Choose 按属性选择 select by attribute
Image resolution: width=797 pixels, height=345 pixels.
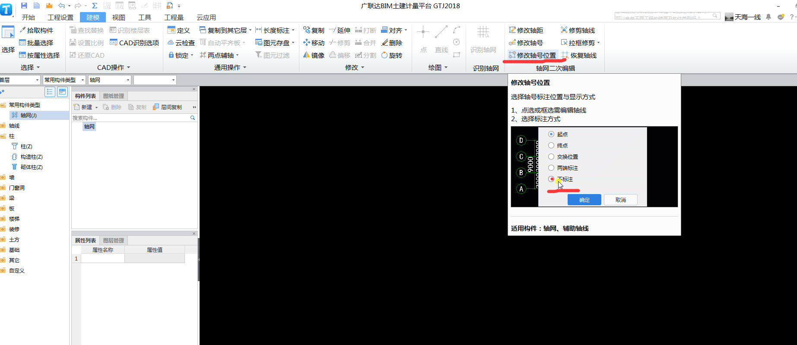[39, 55]
